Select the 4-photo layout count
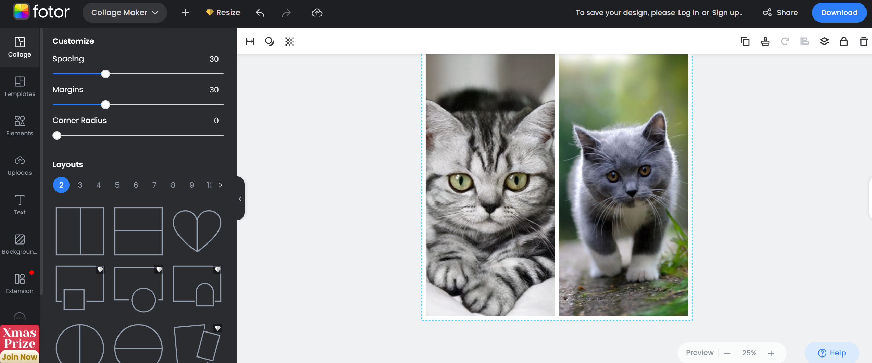The width and height of the screenshot is (872, 363). pyautogui.click(x=99, y=185)
